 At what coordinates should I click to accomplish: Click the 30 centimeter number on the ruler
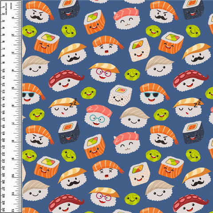pos(3,210)
